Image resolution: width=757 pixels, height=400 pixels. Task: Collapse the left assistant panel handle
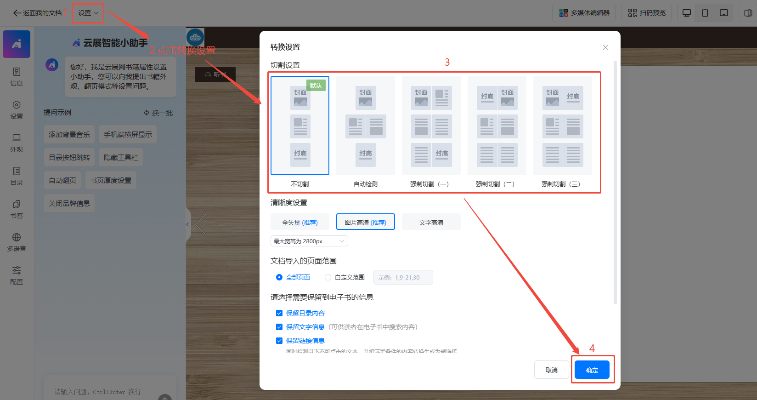(188, 224)
